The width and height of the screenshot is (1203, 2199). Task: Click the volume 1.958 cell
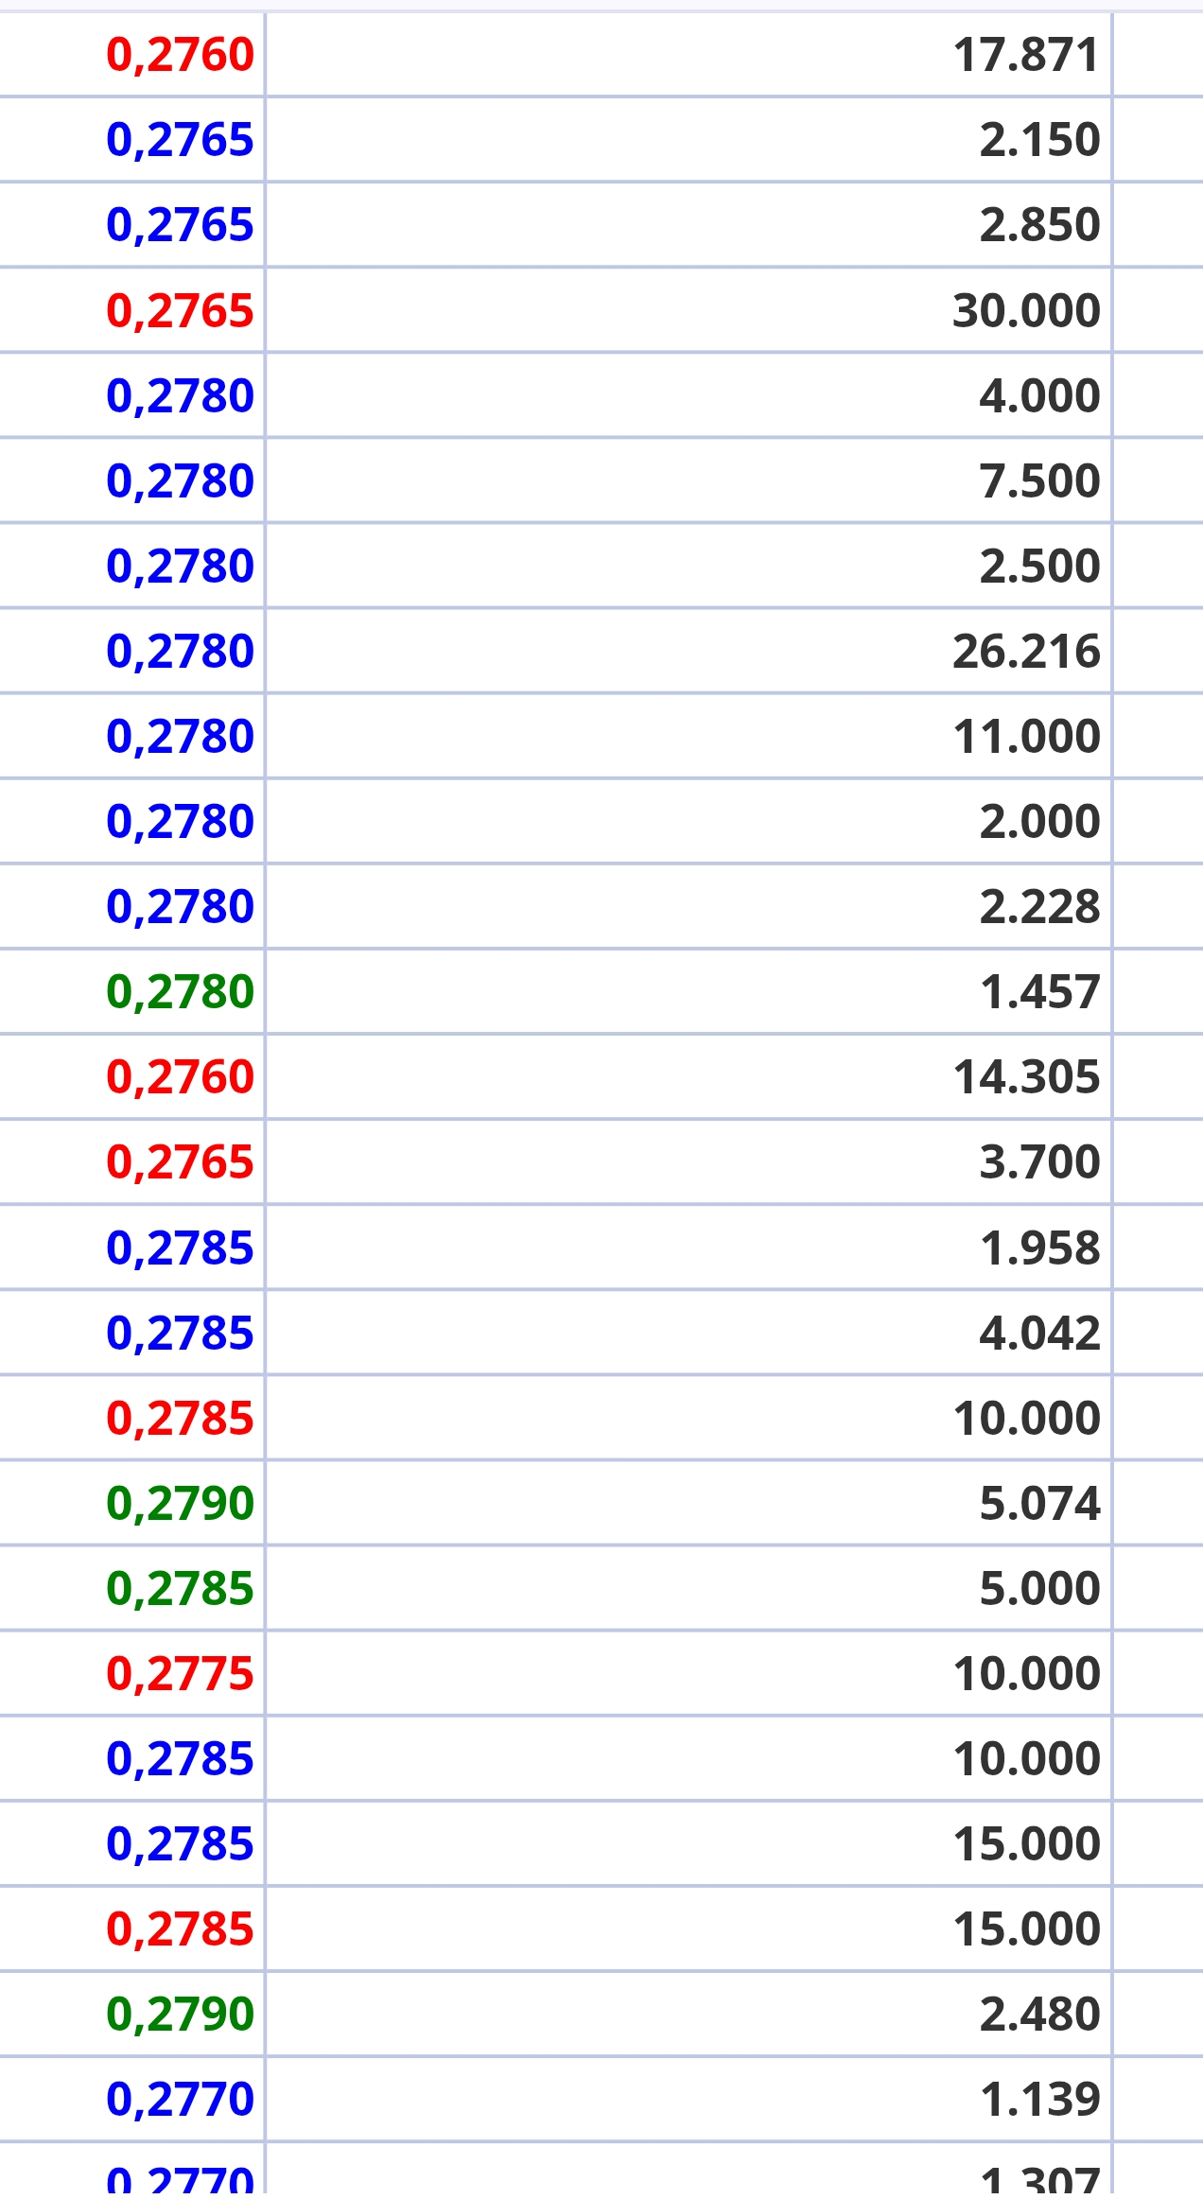1039,1248
